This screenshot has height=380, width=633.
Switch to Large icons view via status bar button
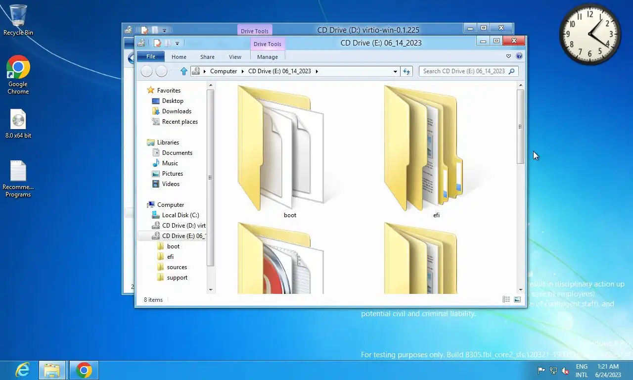pyautogui.click(x=517, y=299)
